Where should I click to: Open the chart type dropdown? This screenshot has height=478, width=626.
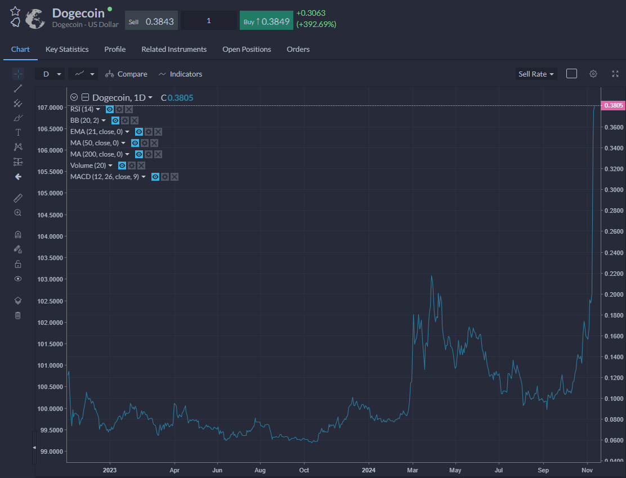pyautogui.click(x=83, y=74)
